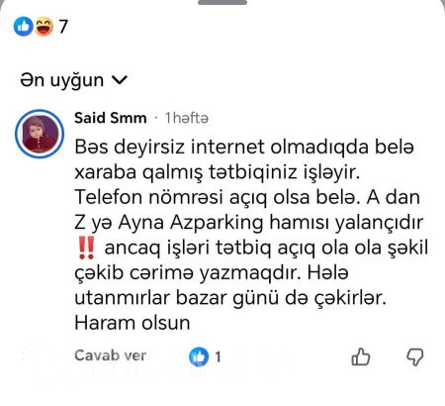This screenshot has width=445, height=406.
Task: Click the word Azparking in the comment
Action: click(217, 223)
